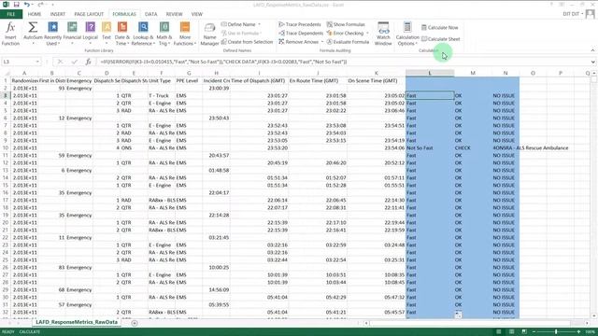Click Trace Precedents
The image size is (598, 336).
[300, 24]
